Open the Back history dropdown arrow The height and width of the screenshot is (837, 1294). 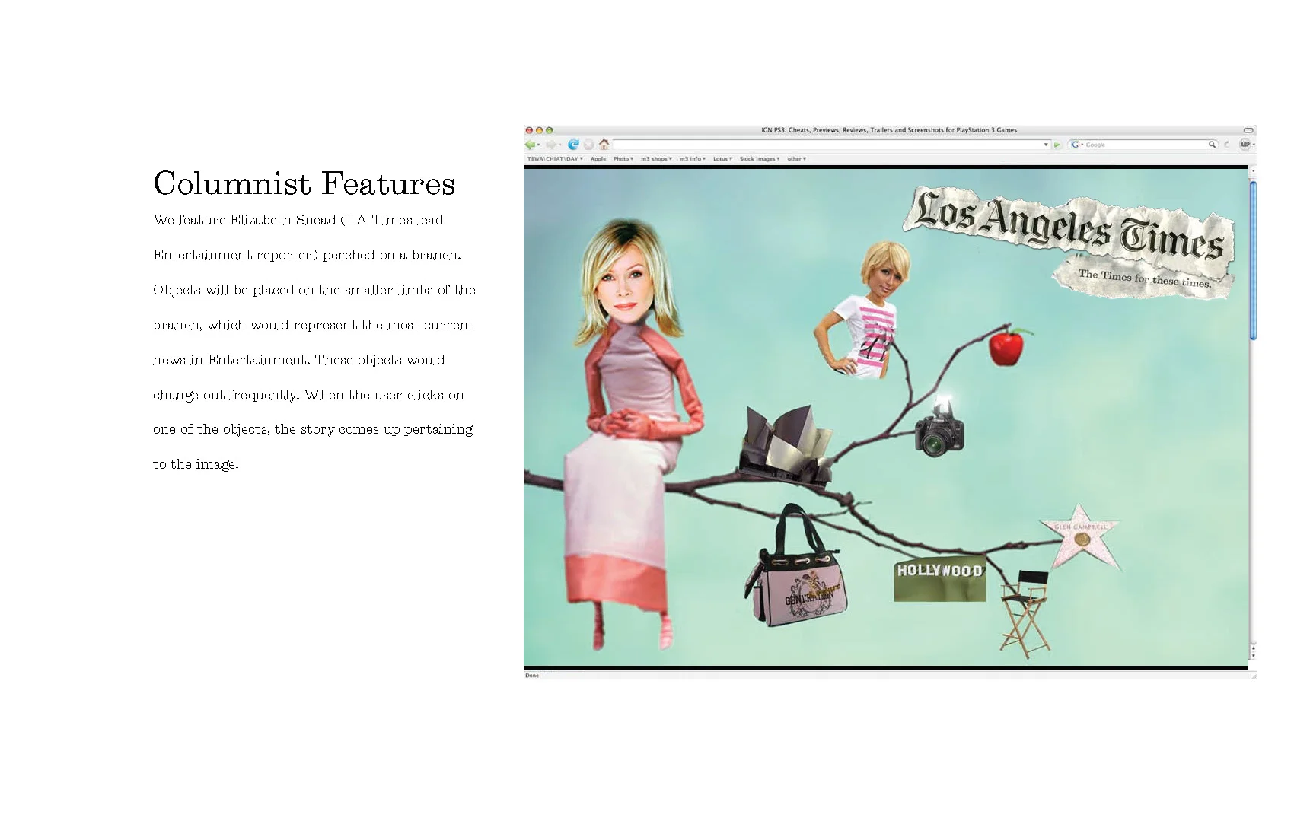point(539,145)
